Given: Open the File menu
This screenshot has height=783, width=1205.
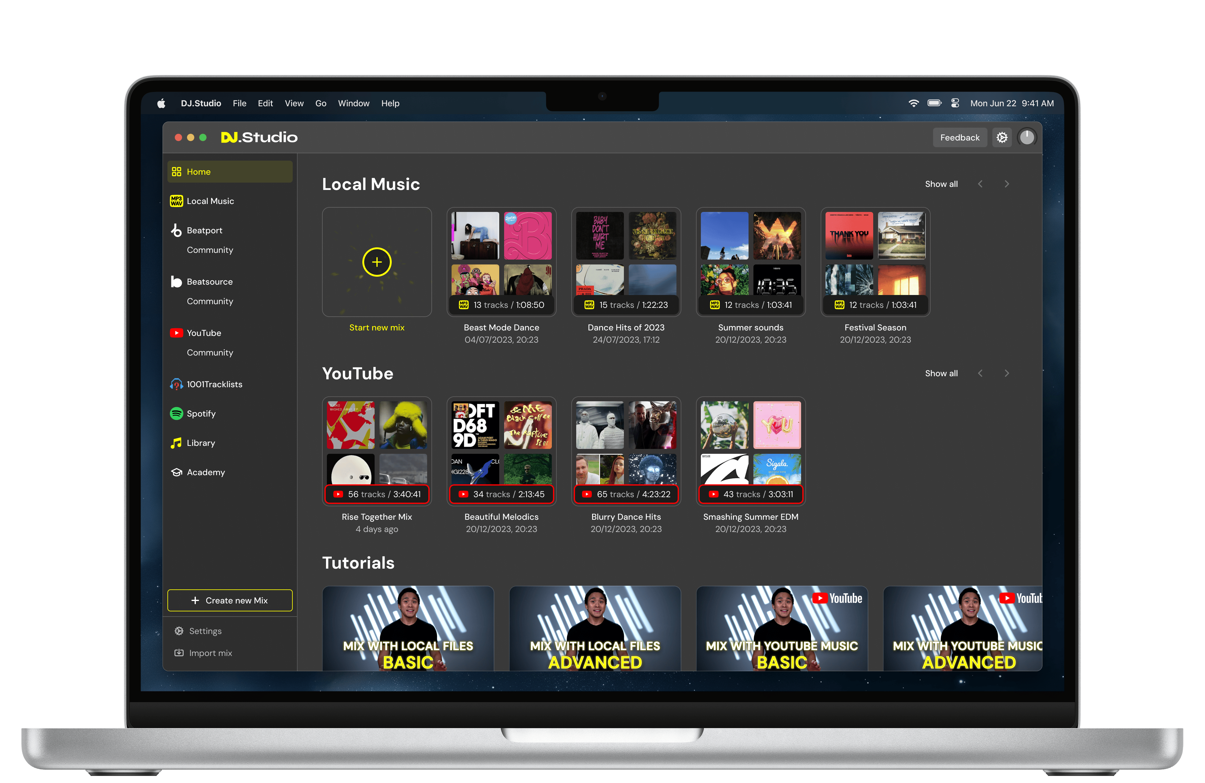Looking at the screenshot, I should coord(240,103).
